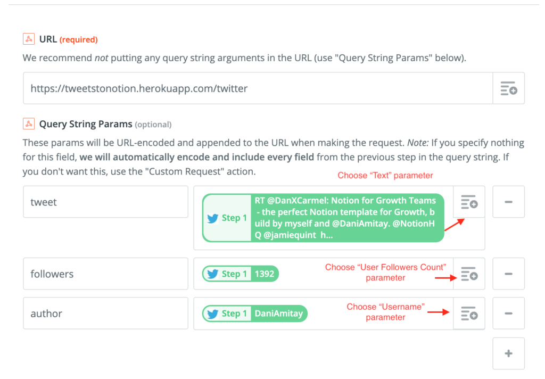The height and width of the screenshot is (379, 545).
Task: Select the Step 1 '1392' followers pill
Action: [x=241, y=274]
